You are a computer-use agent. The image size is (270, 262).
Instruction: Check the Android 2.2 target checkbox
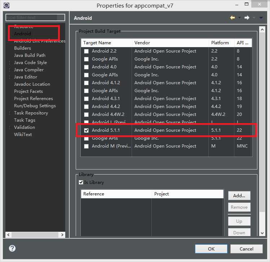[86, 51]
